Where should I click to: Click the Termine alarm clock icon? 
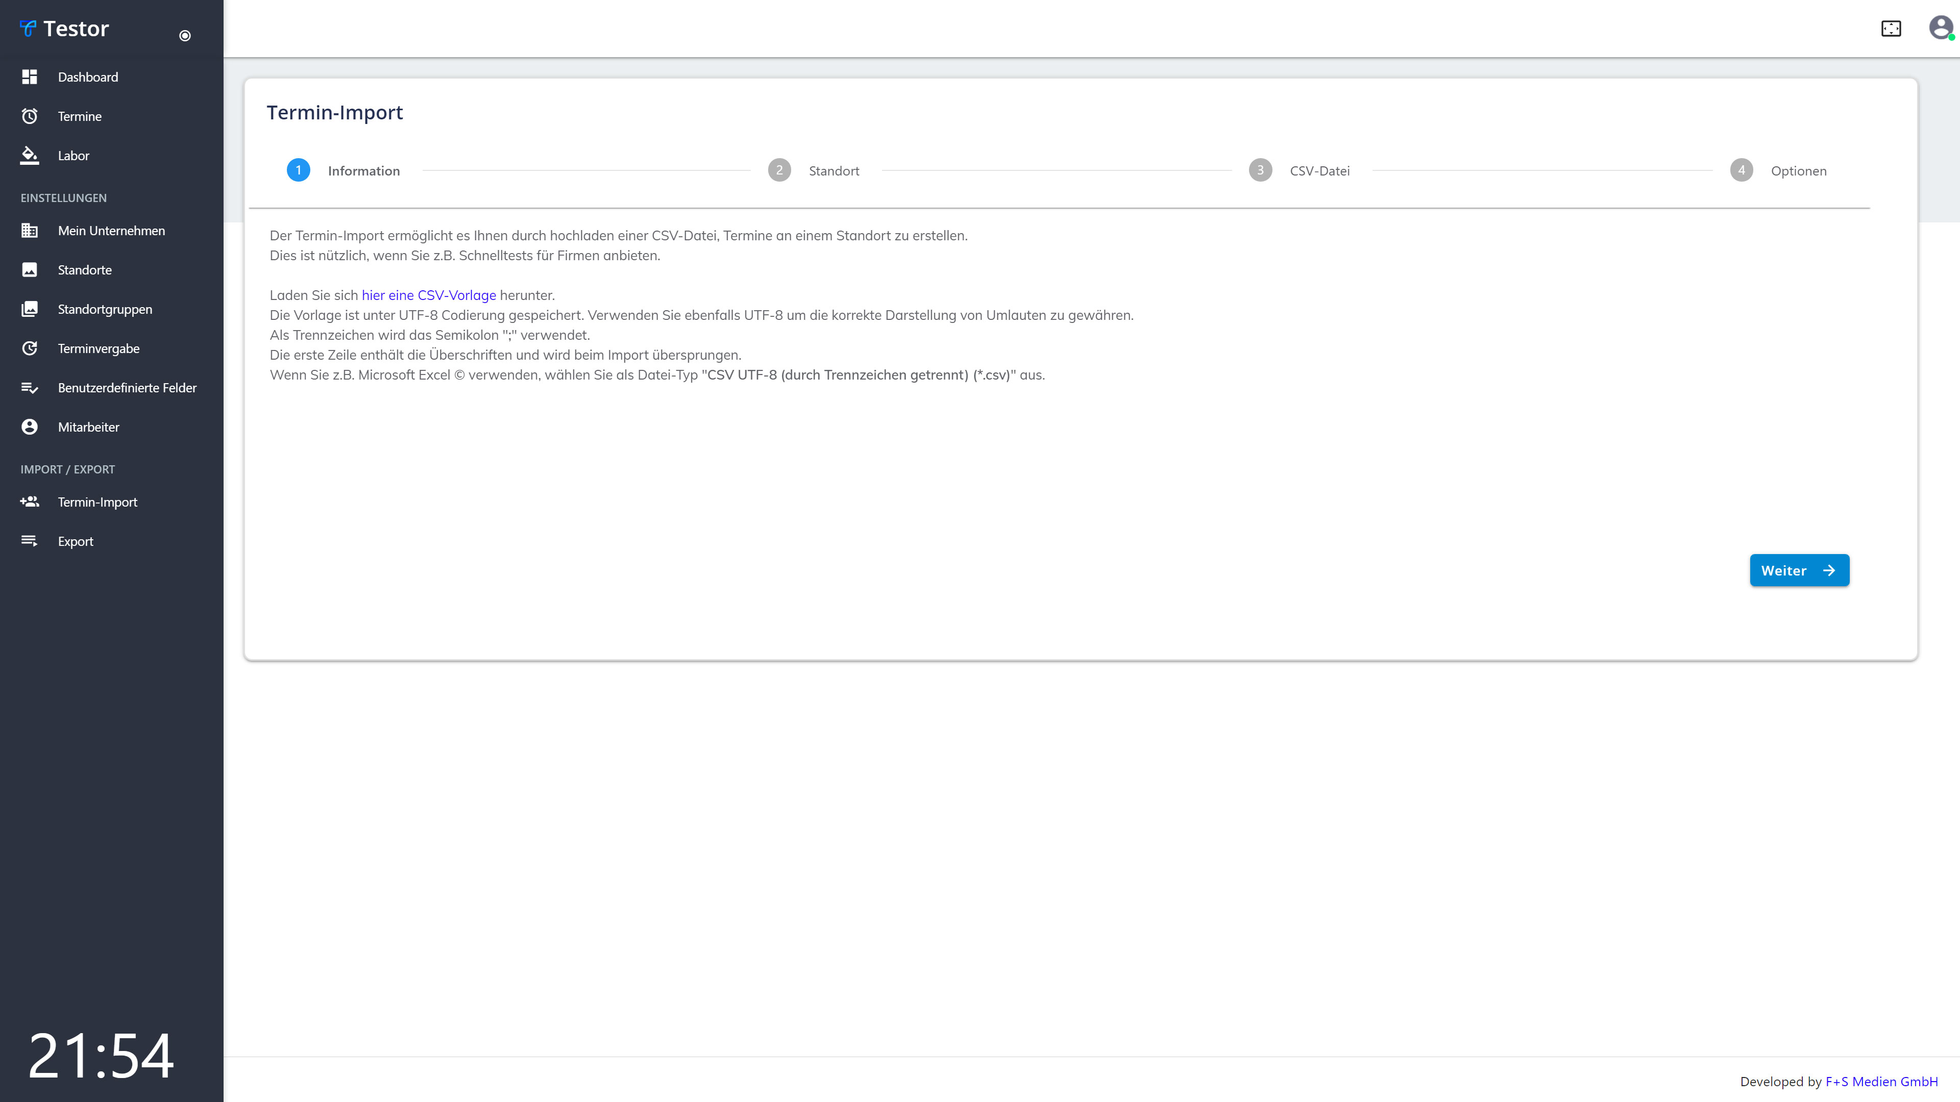30,116
